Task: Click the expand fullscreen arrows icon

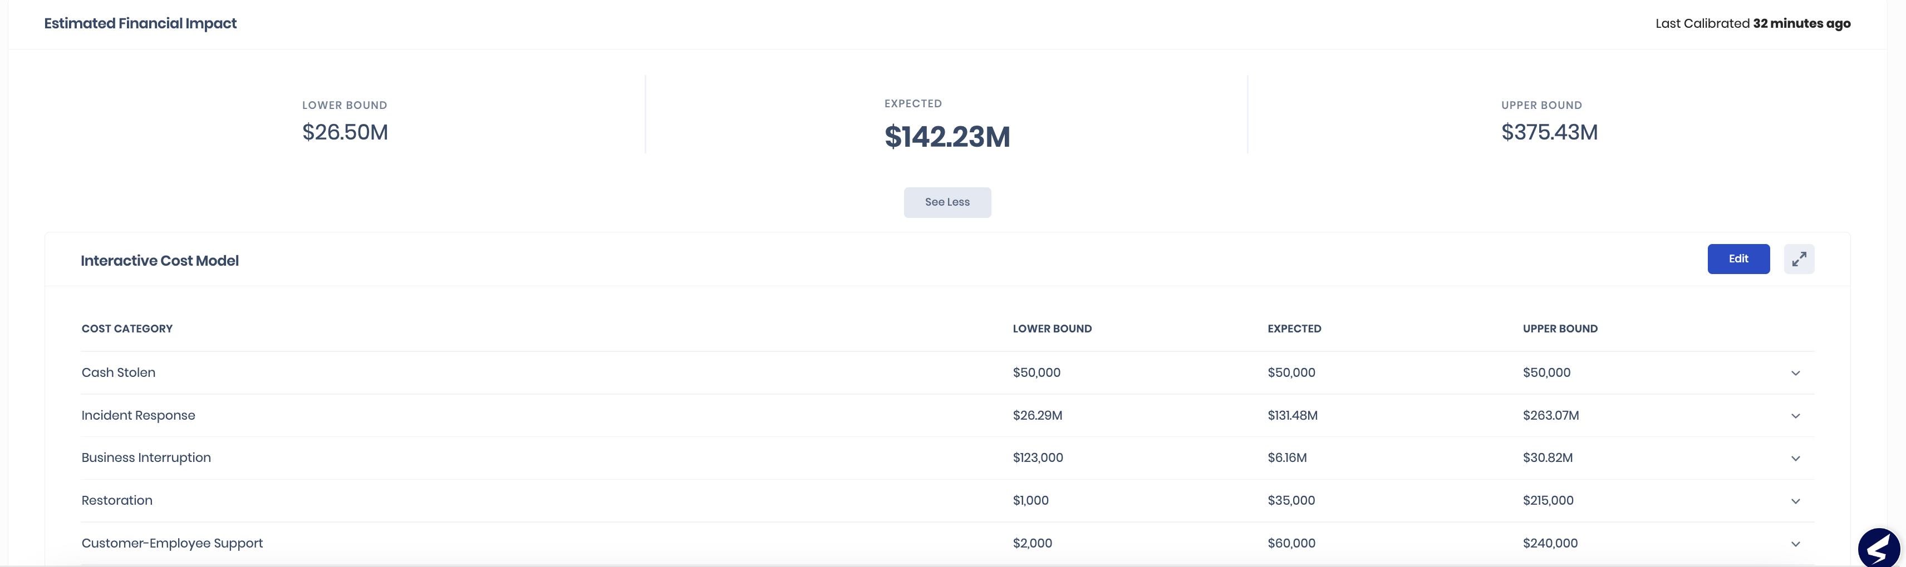Action: coord(1799,258)
